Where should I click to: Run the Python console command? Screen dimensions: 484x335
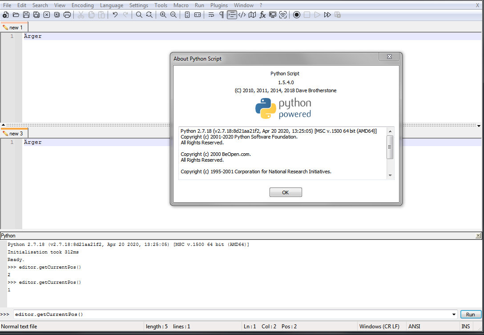point(470,315)
